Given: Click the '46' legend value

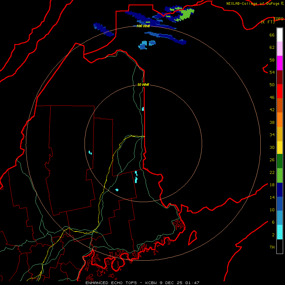Looking at the screenshot, I should [272, 98].
